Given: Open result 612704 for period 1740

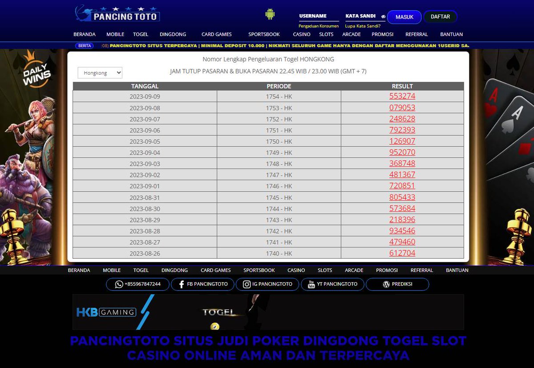Looking at the screenshot, I should (402, 253).
